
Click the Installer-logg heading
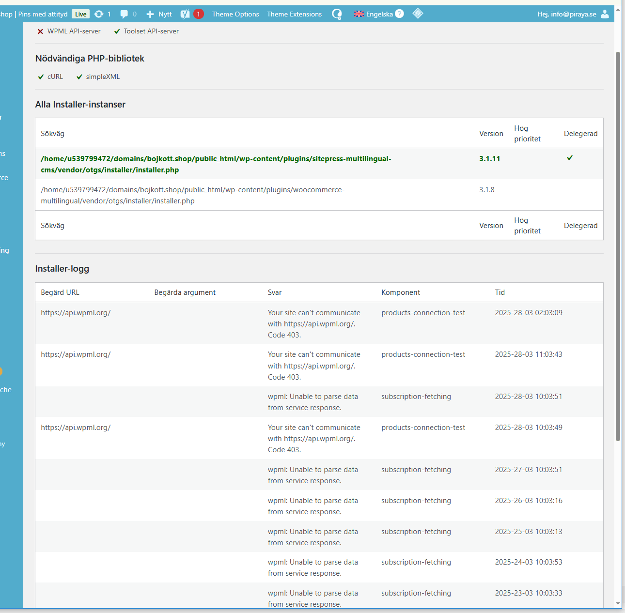62,269
